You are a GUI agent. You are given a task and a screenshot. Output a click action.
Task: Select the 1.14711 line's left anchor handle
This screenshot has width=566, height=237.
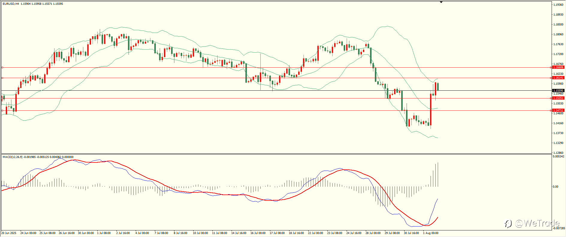[2, 110]
